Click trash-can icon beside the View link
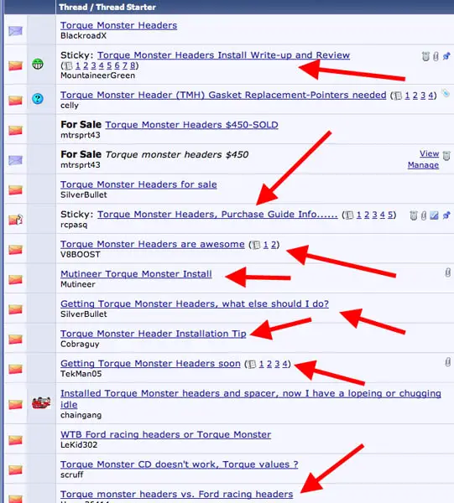 click(446, 155)
